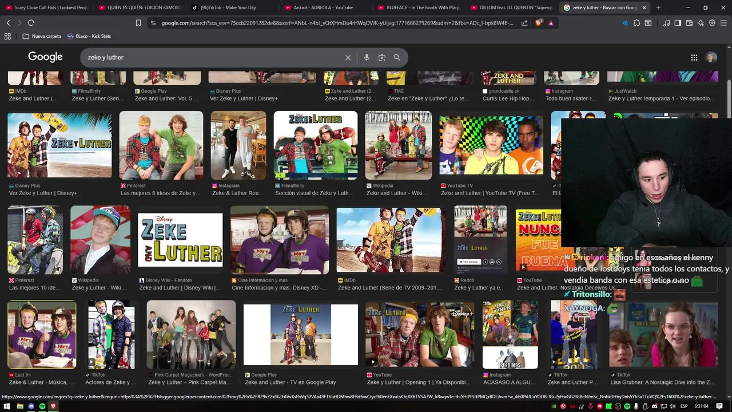The image size is (732, 412).
Task: Open the share icon in address bar
Action: coord(524,23)
